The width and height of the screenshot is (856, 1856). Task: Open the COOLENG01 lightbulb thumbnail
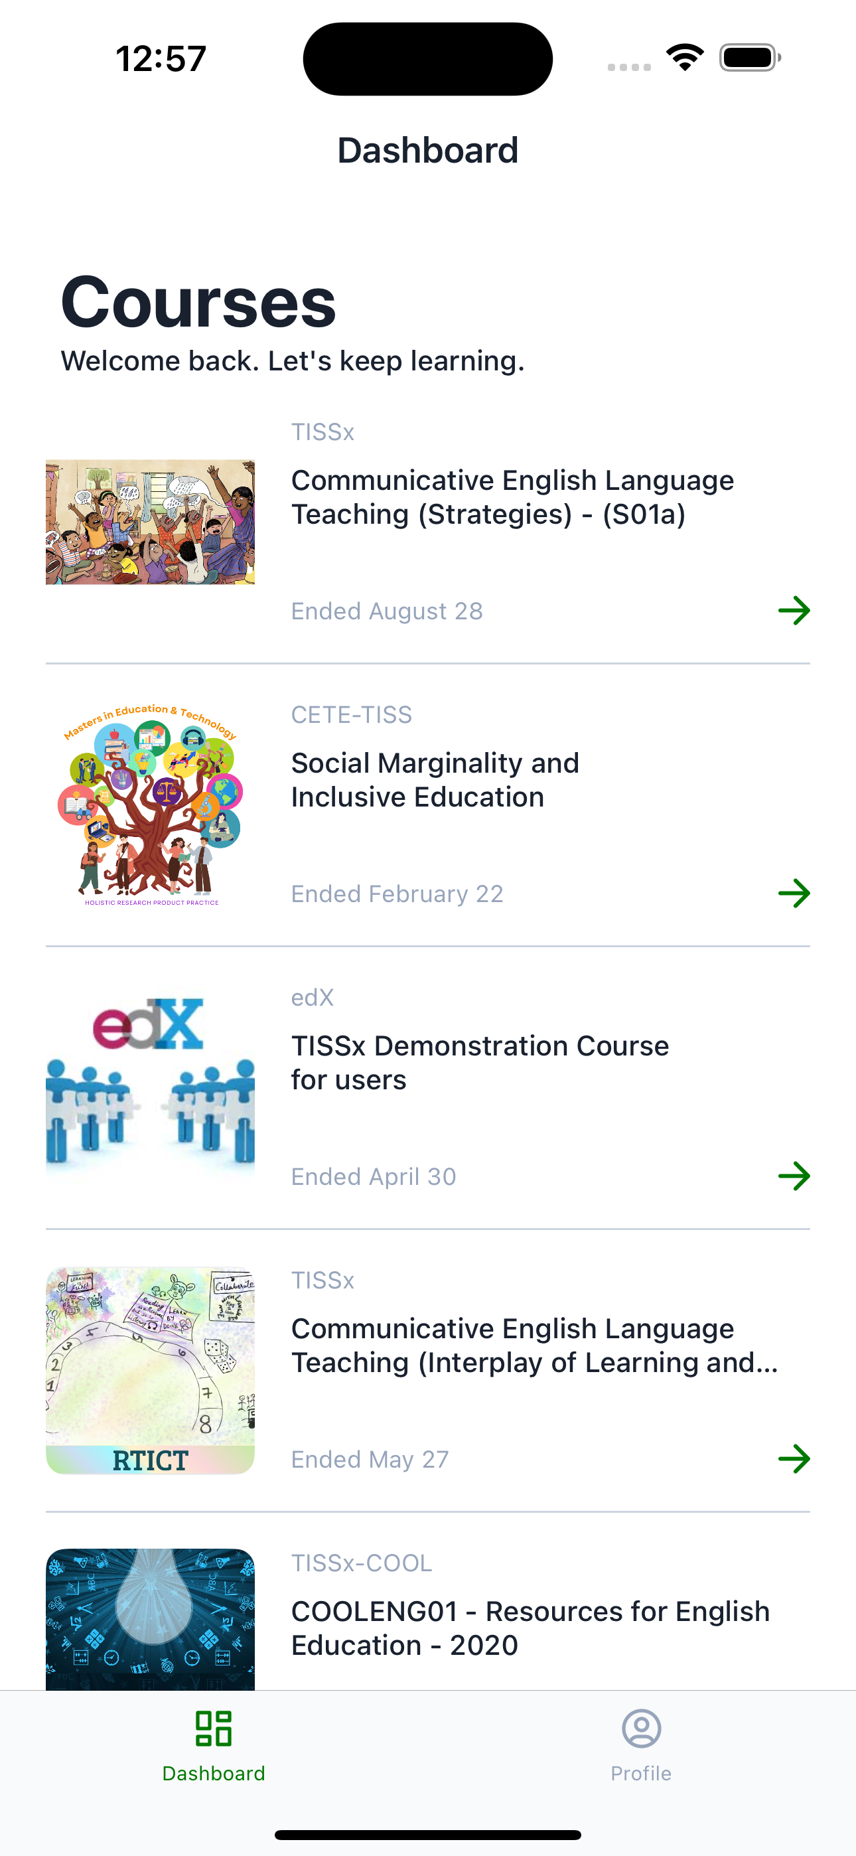[150, 1619]
